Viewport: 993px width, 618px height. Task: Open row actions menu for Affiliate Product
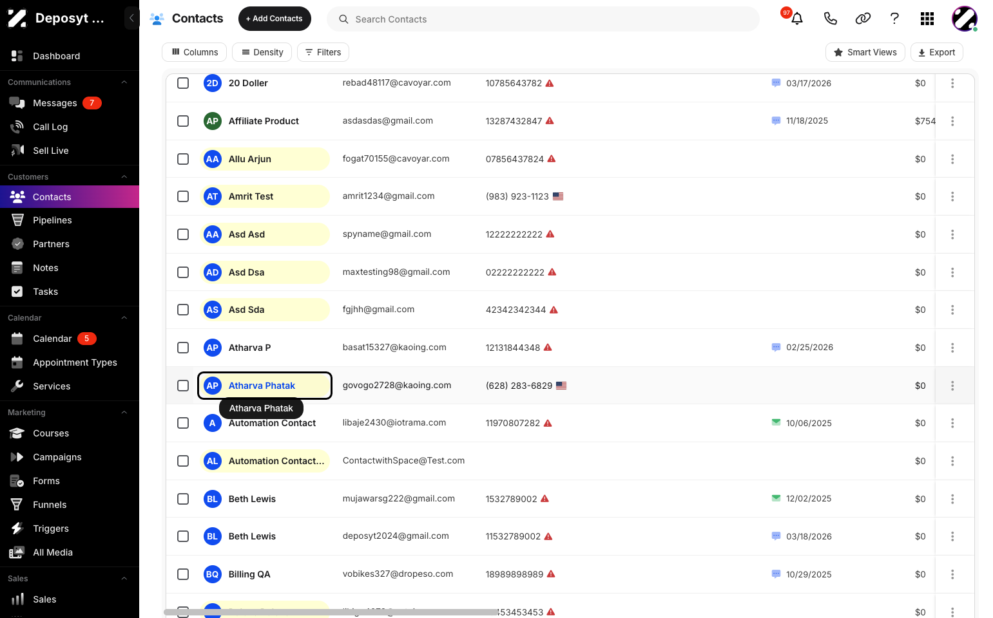coord(952,121)
